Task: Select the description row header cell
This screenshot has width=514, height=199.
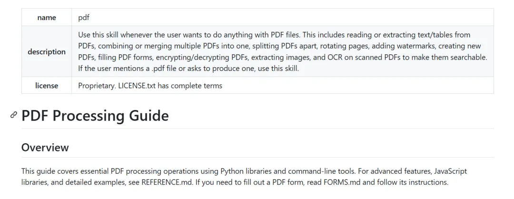Action: pyautogui.click(x=47, y=51)
